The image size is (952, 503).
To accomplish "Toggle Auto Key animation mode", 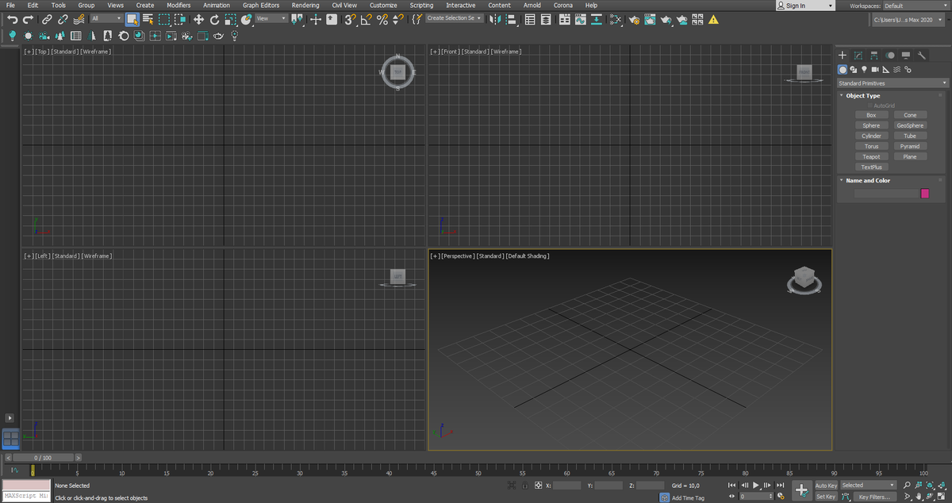I will click(826, 485).
